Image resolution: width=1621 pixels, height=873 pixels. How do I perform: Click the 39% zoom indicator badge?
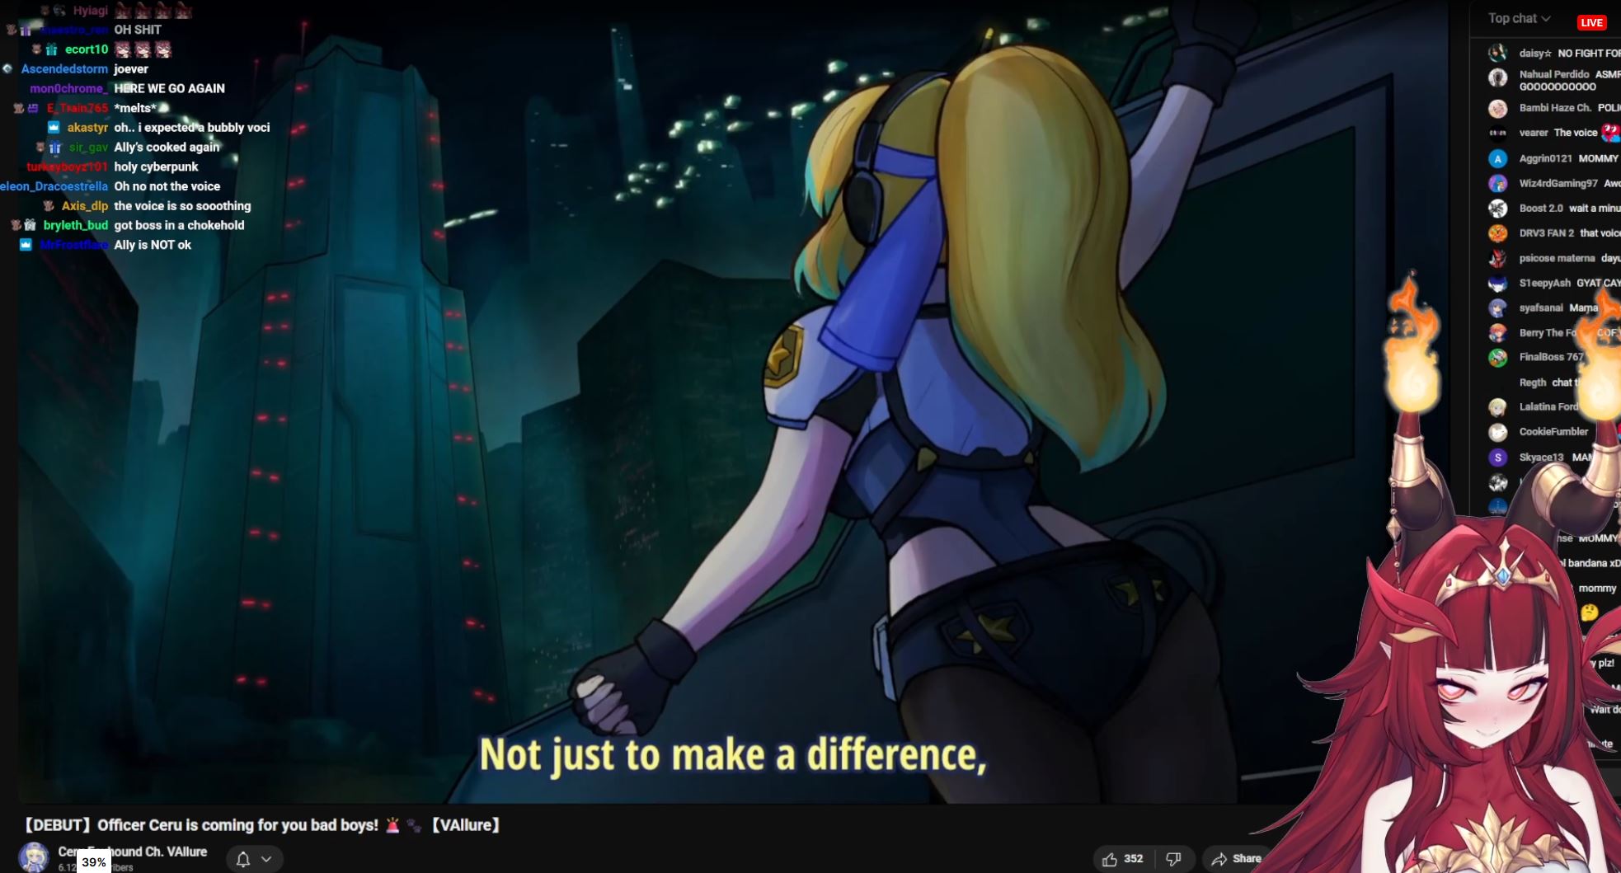tap(94, 862)
